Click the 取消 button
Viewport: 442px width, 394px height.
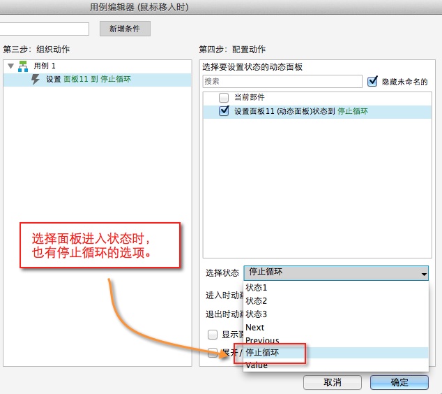[332, 383]
